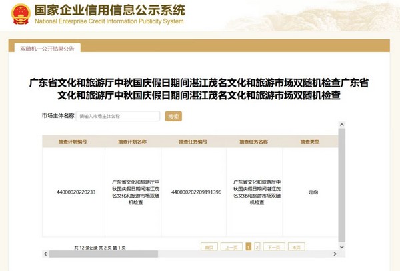Click the 抽查类型 column header

[310, 142]
